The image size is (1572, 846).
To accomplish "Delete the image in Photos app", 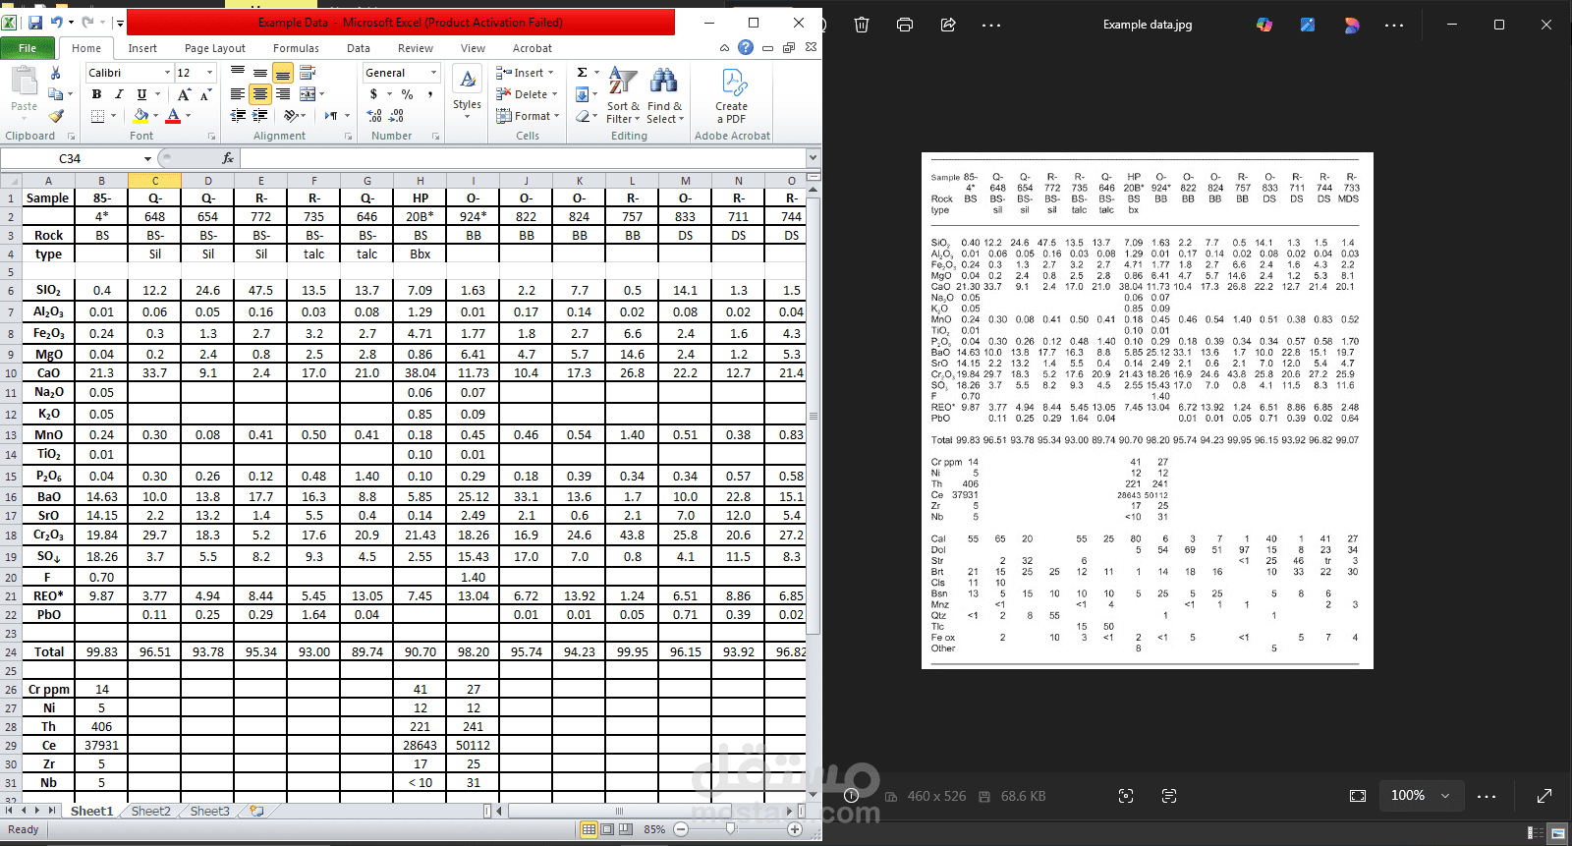I will tap(862, 25).
